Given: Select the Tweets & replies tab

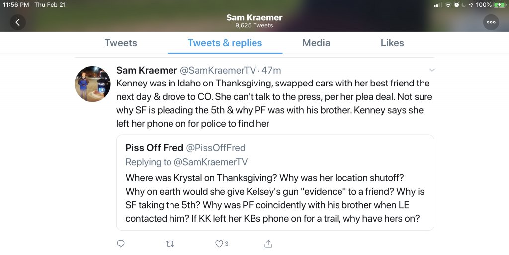Looking at the screenshot, I should (225, 43).
